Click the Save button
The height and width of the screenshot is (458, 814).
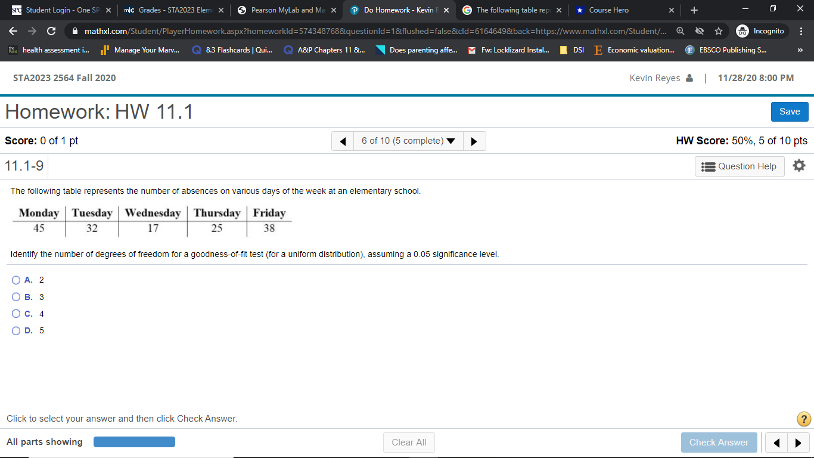[790, 112]
